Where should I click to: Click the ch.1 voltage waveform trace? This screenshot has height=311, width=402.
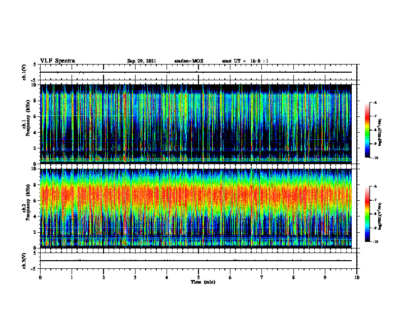click(x=196, y=72)
